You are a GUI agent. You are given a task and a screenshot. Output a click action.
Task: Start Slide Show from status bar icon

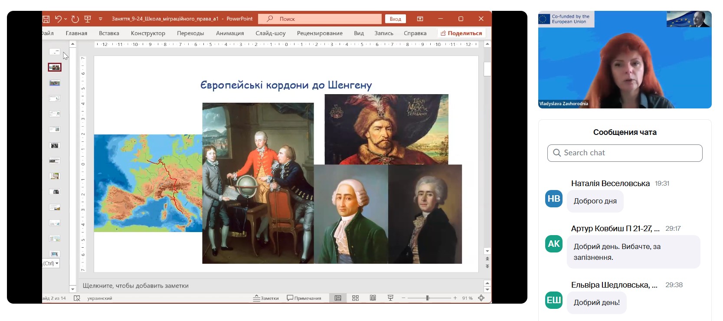tap(390, 298)
